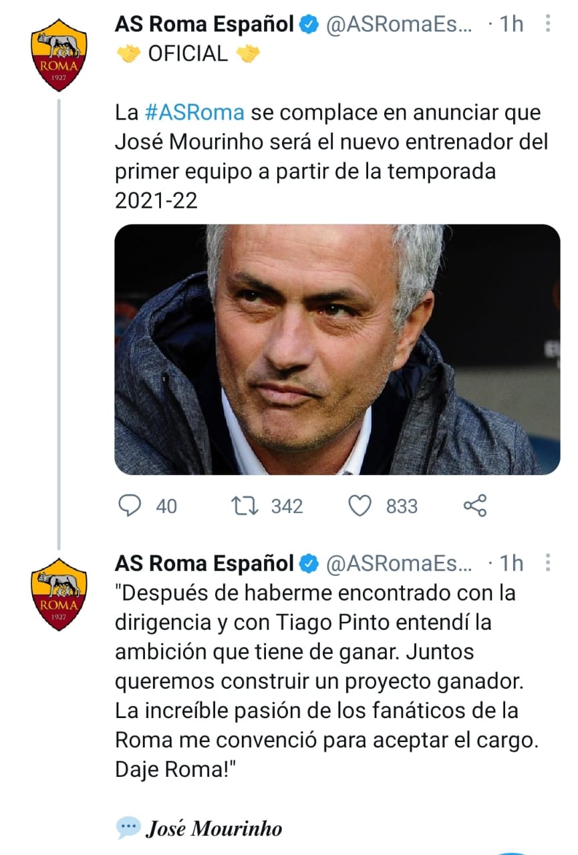This screenshot has height=855, width=578.
Task: Click the 40 replies count
Action: click(x=166, y=506)
